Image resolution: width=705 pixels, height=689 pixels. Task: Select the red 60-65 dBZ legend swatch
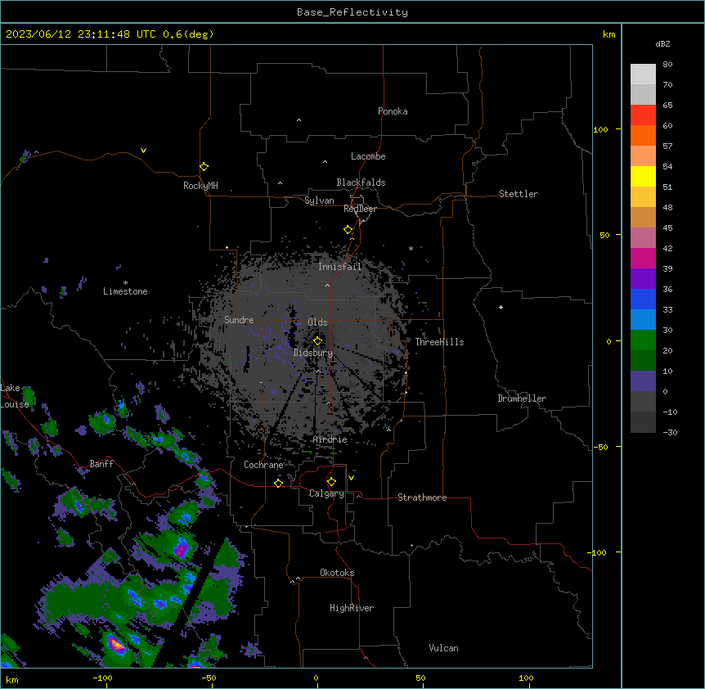(643, 115)
